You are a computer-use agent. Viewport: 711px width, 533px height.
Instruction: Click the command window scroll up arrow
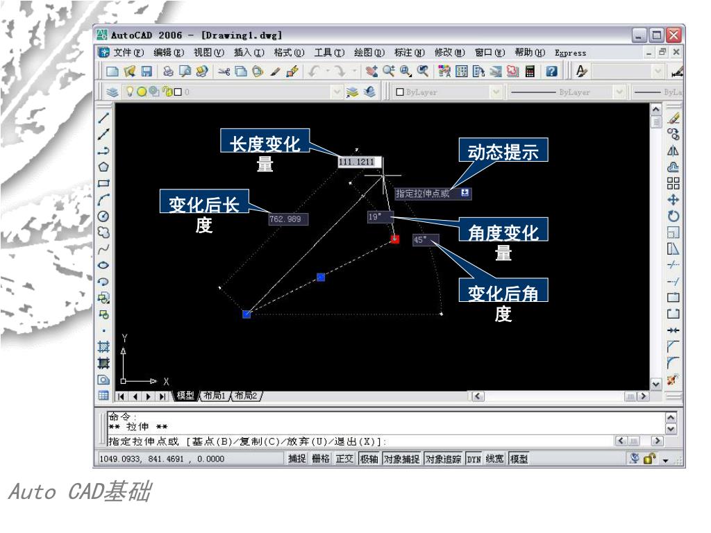(x=671, y=416)
